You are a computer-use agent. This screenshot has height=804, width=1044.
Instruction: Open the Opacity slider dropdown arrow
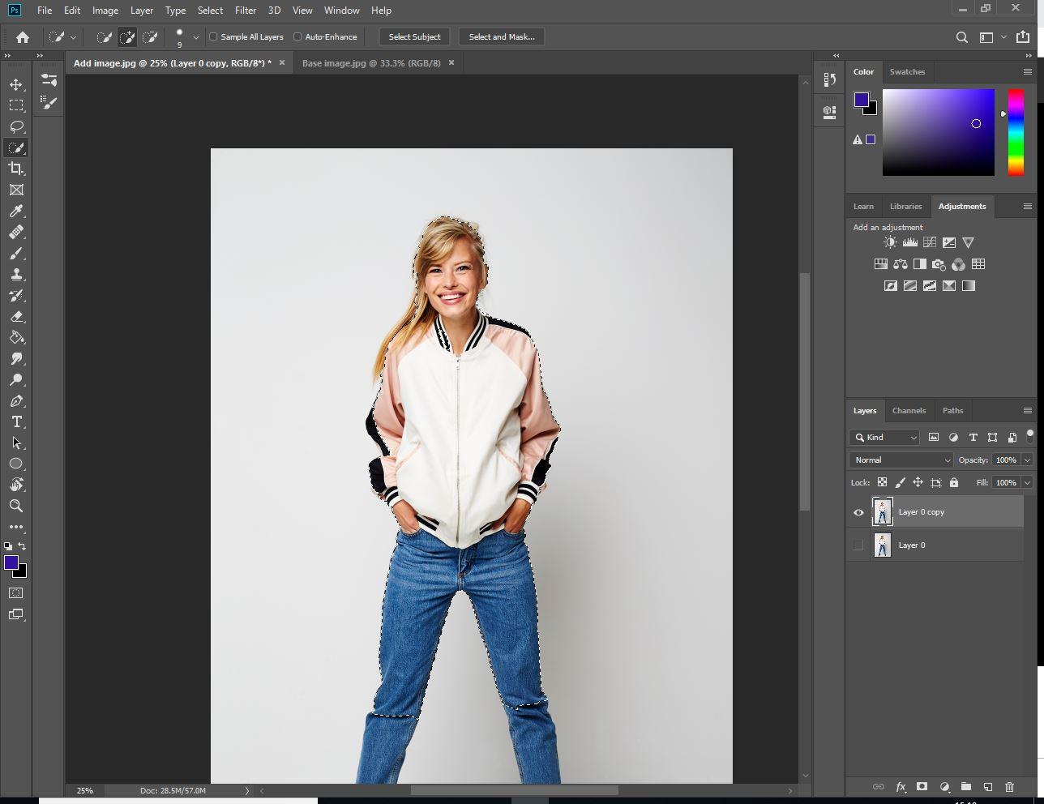pos(1027,460)
